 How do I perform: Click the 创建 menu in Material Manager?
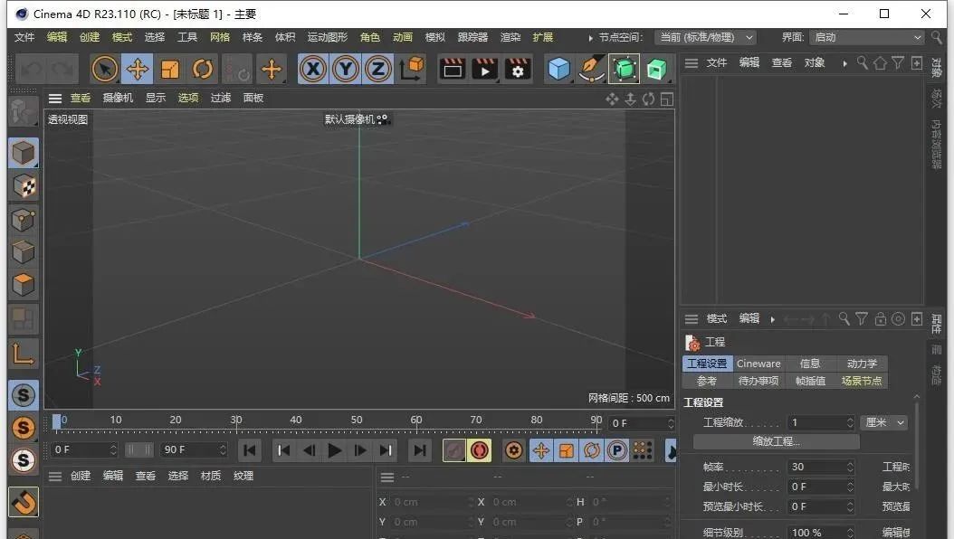coord(81,476)
